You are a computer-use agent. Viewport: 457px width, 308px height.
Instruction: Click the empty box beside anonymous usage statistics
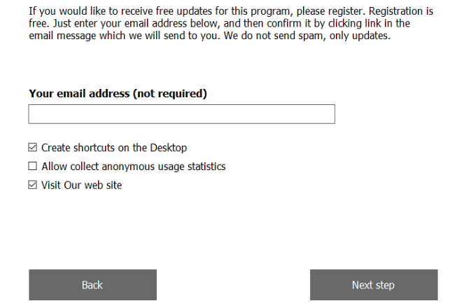[x=33, y=167]
